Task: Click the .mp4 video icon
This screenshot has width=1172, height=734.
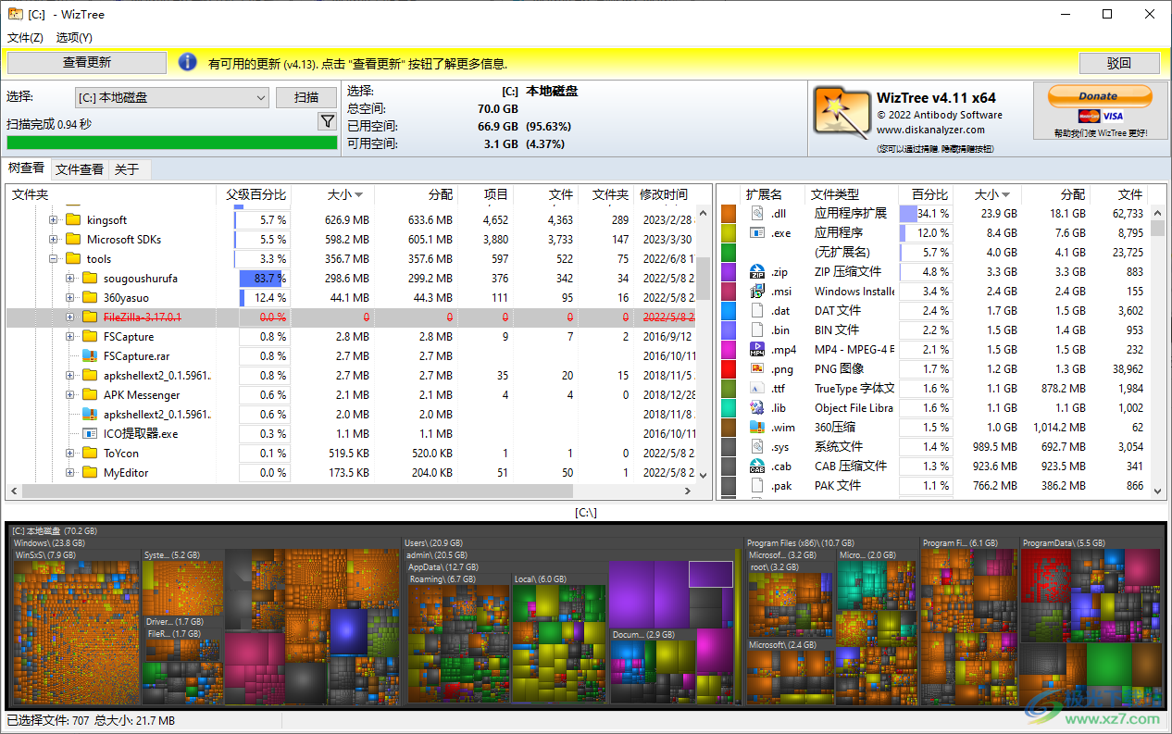Action: pyautogui.click(x=756, y=349)
